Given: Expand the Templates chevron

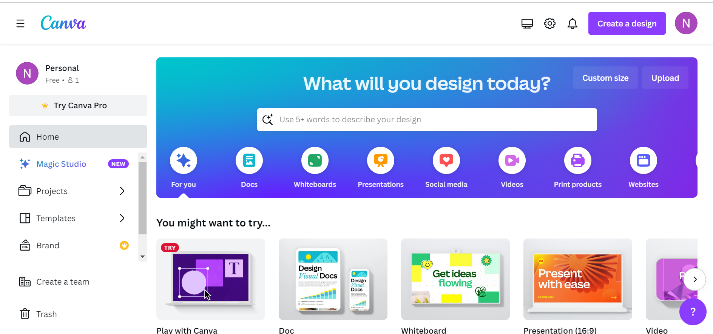Looking at the screenshot, I should pos(122,218).
